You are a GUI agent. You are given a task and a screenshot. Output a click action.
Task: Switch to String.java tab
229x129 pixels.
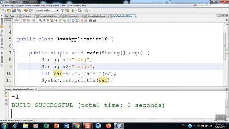pyautogui.click(x=27, y=16)
